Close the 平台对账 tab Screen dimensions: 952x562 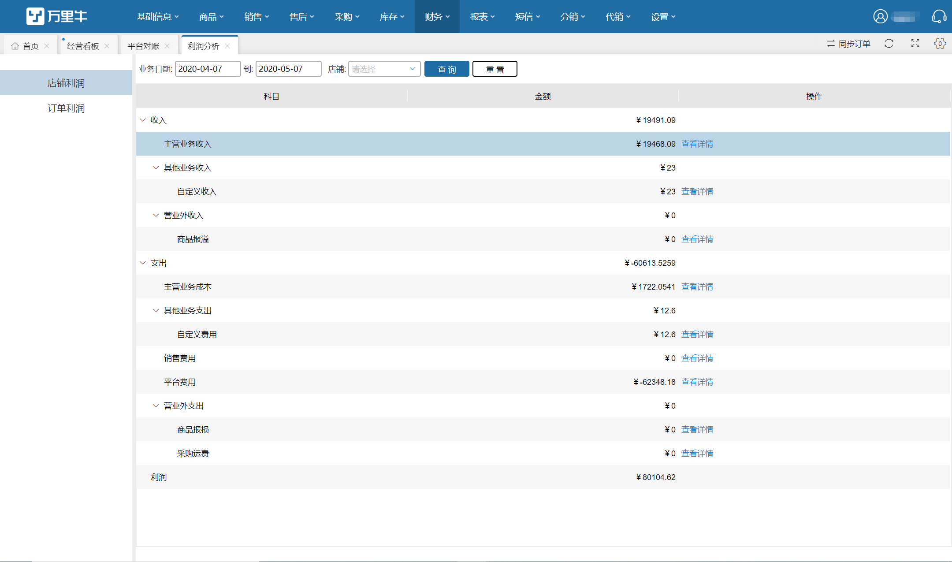tap(167, 46)
